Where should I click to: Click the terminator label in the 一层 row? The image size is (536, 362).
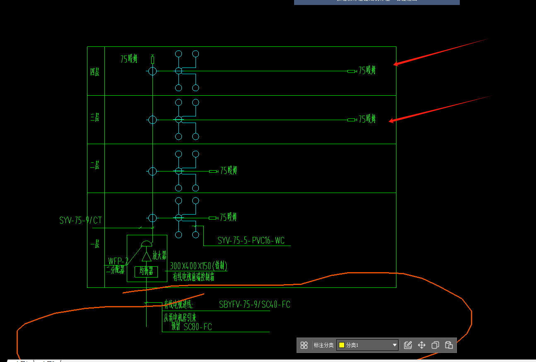(x=228, y=217)
